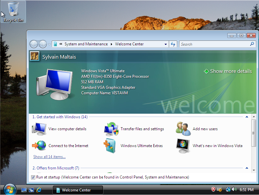Click the scrollbar down arrow

[254, 170]
